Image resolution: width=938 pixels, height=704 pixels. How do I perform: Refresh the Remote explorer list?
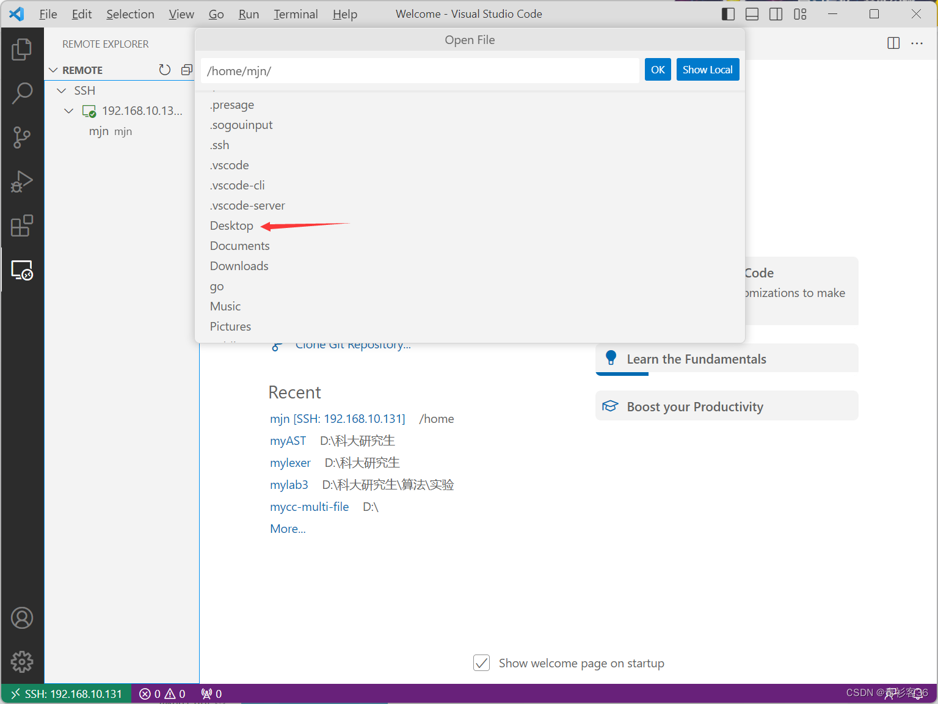(165, 70)
